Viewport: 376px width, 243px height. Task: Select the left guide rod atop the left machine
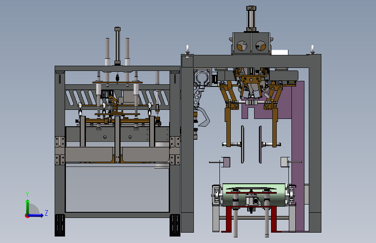108,51
